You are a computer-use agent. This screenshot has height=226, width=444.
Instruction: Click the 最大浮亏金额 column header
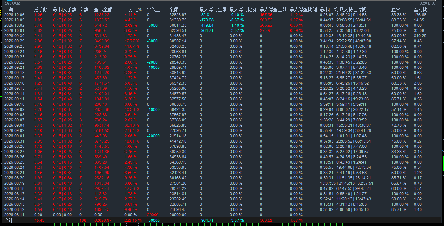point(213,10)
